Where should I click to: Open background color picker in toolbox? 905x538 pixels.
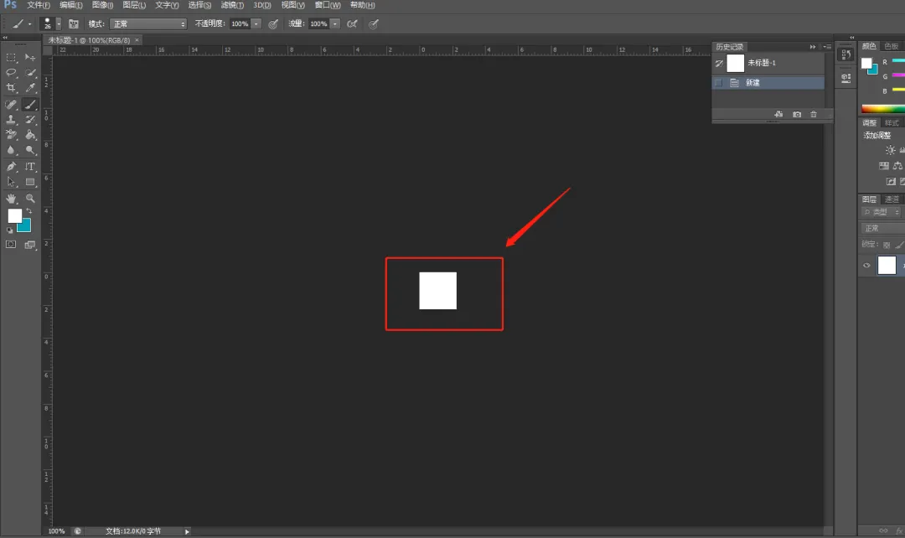[26, 227]
